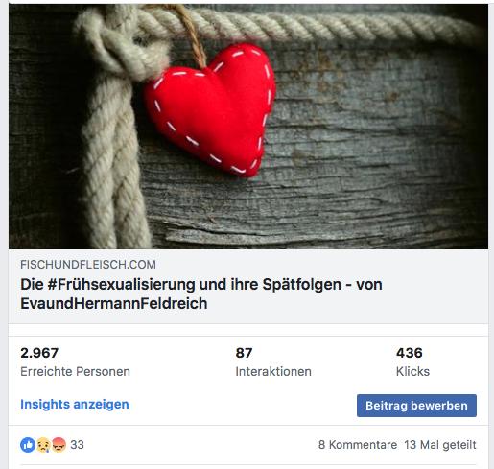Screen dimensions: 494x469
Task: Click the angry red reaction emoji
Action: click(59, 445)
